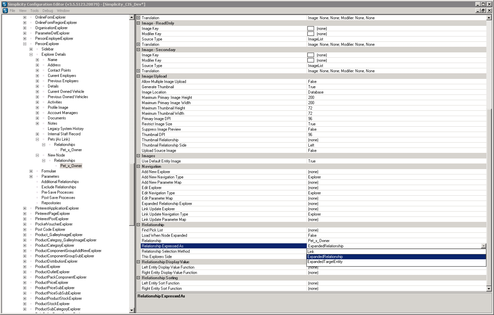
Task: Click the Relationship Selection Method property
Action: click(x=224, y=251)
